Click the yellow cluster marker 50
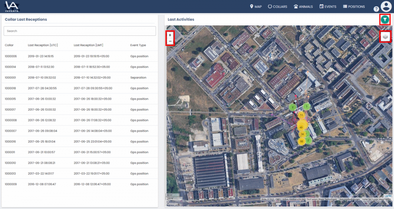The image size is (394, 209). (301, 142)
